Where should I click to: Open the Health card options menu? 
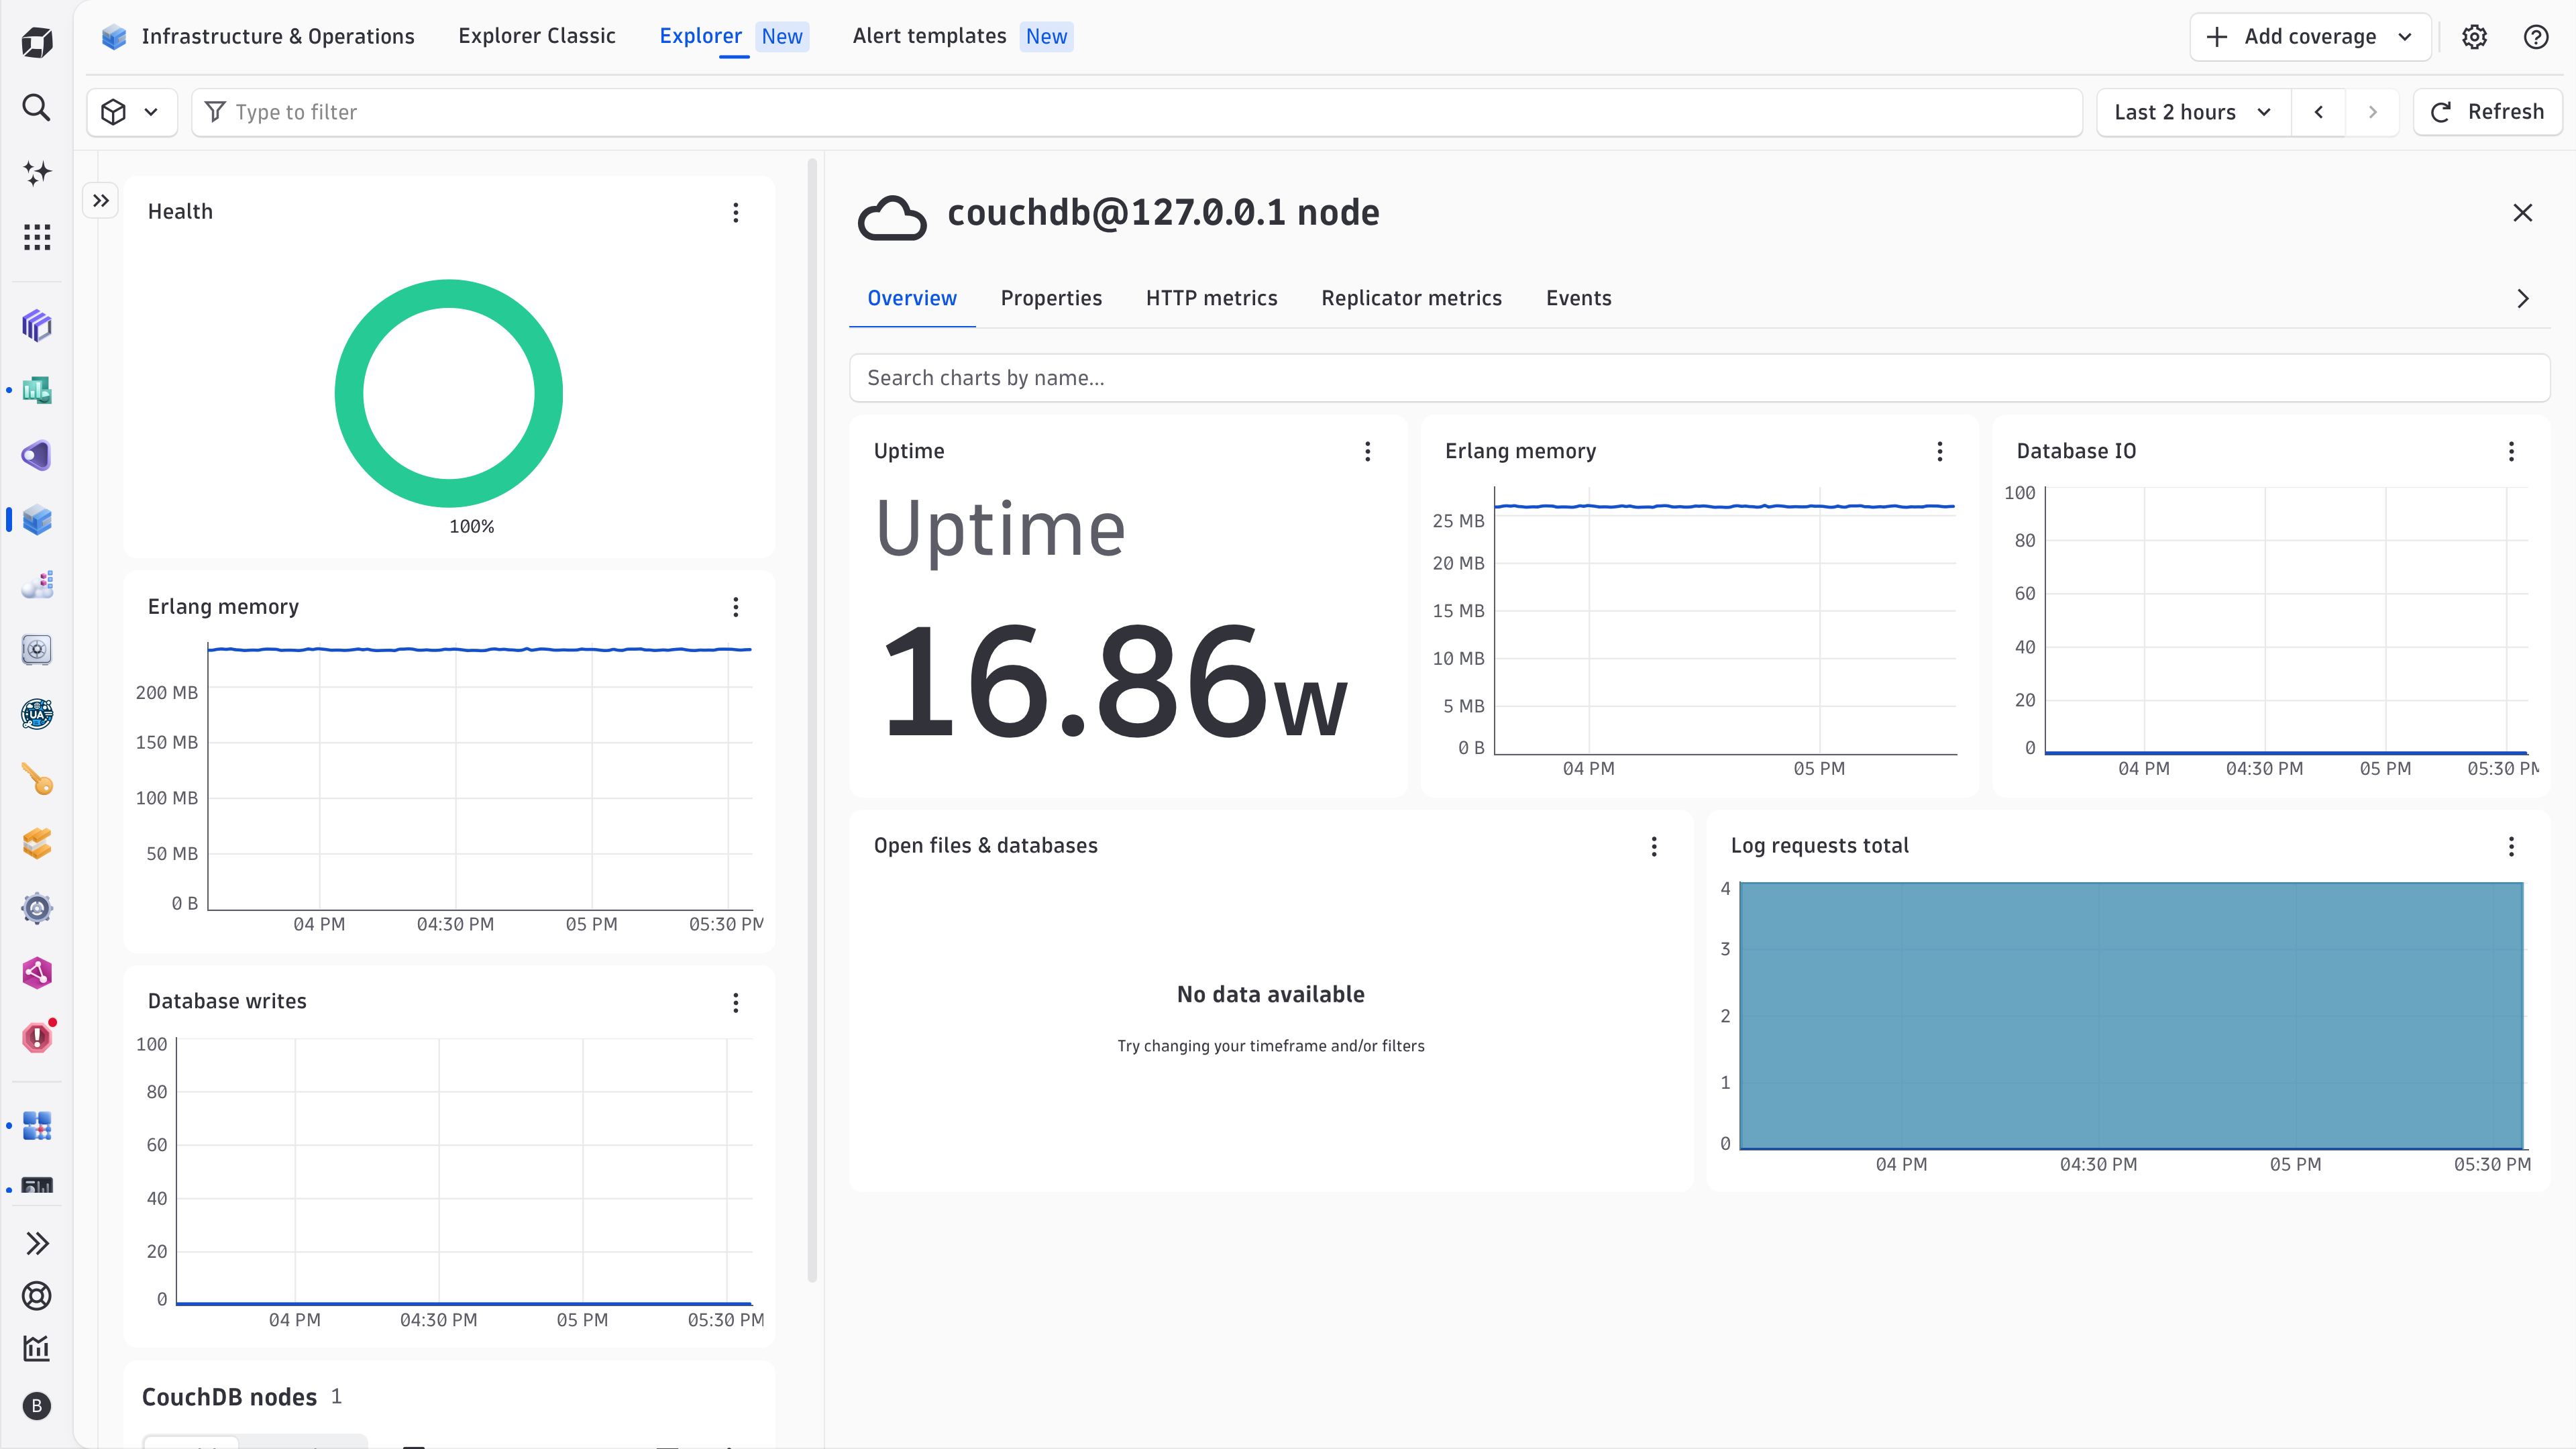736,213
